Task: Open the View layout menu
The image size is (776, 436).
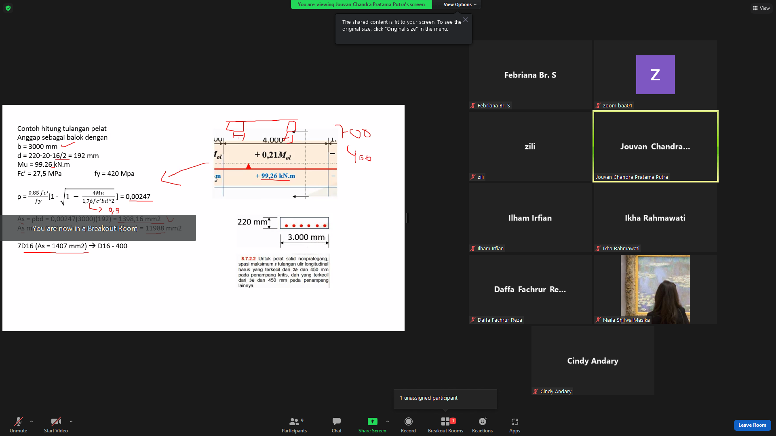Action: (x=761, y=8)
